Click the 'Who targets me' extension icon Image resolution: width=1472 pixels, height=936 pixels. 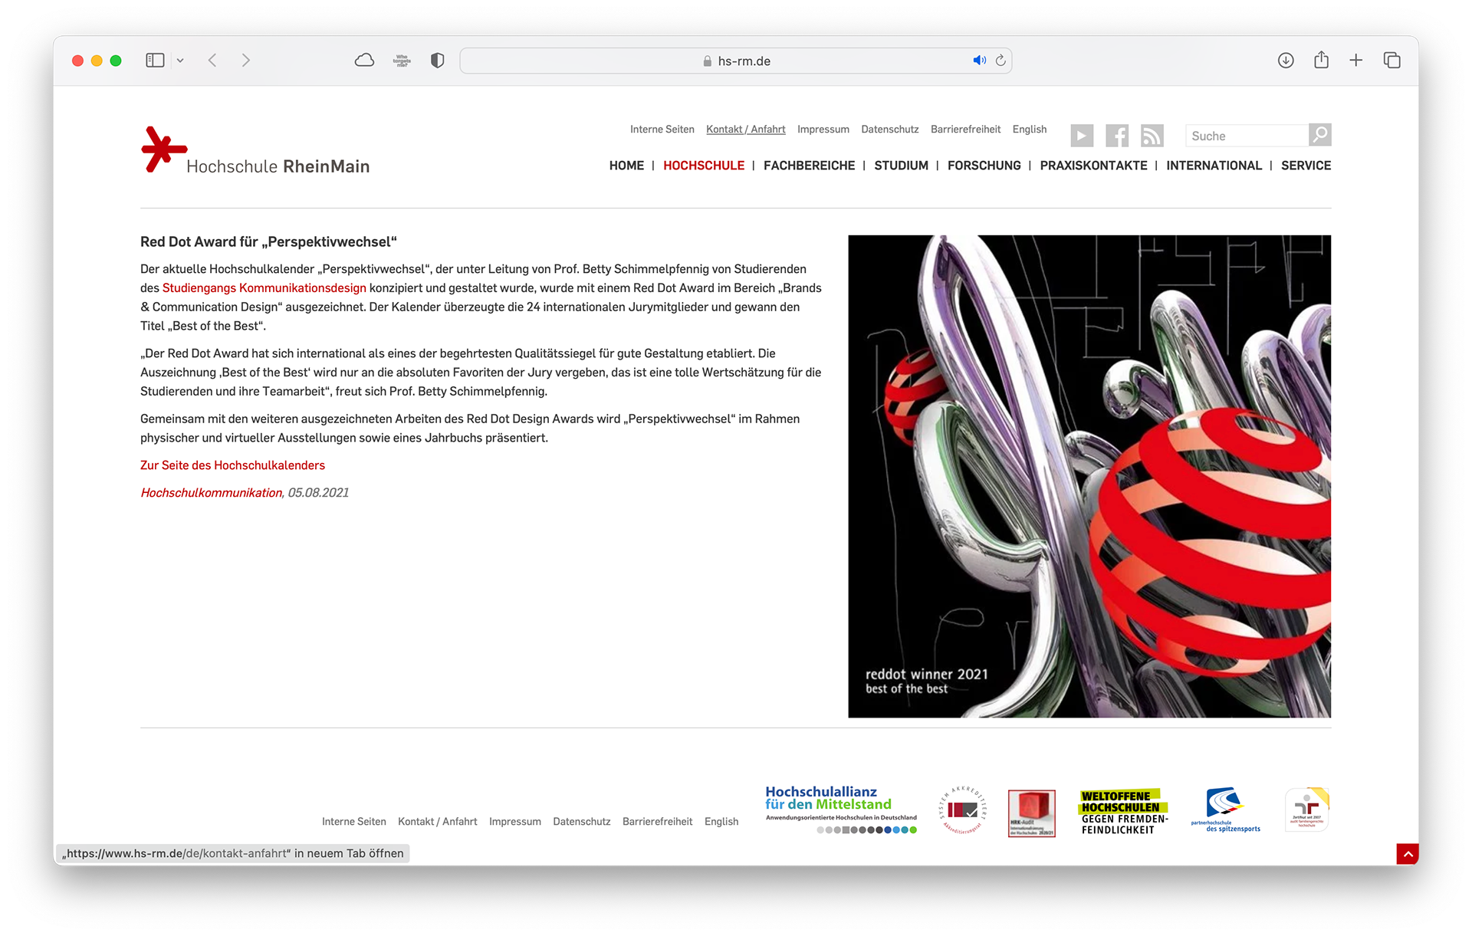coord(402,61)
